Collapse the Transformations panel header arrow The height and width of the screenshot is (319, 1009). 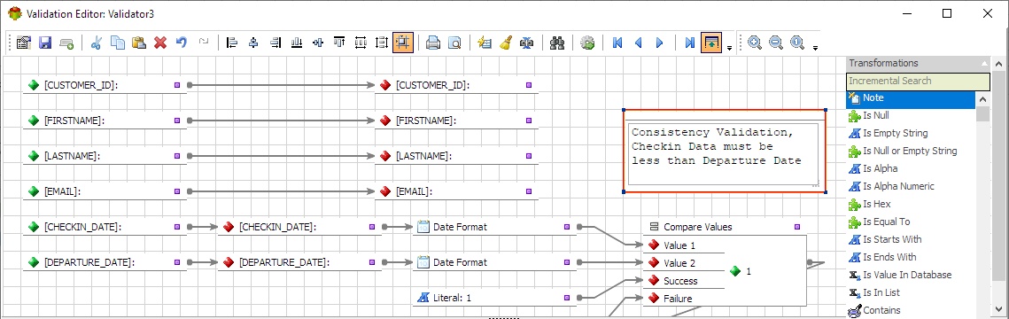[x=984, y=64]
